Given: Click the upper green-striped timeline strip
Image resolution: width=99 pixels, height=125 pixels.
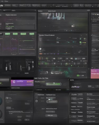Looking at the screenshot, I should pos(63,59).
